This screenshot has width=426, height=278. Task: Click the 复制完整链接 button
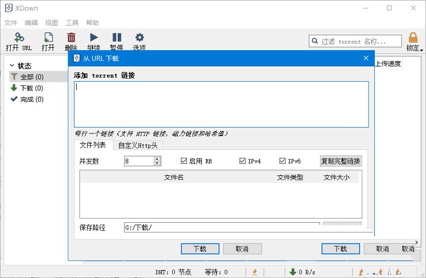tap(341, 161)
